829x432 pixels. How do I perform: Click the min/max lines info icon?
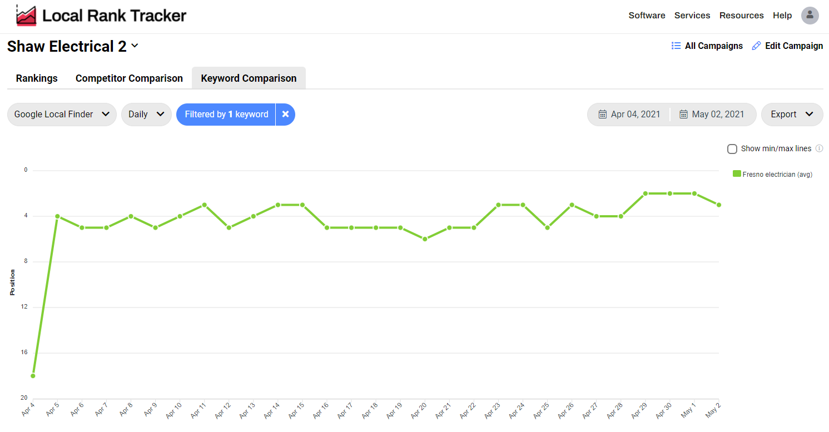tap(819, 148)
